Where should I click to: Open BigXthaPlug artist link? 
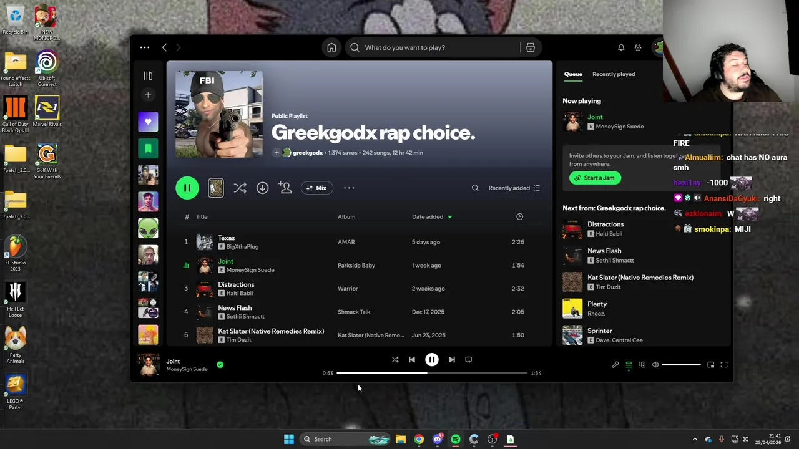click(x=242, y=246)
